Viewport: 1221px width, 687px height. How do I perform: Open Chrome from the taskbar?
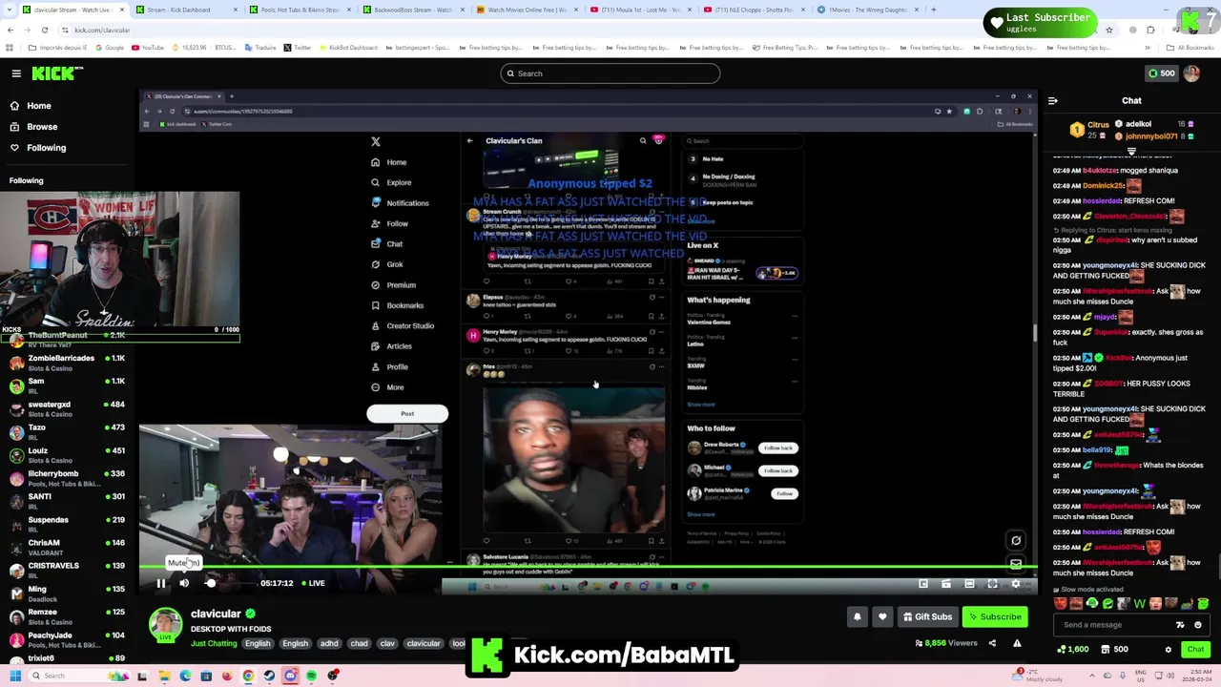[248, 677]
